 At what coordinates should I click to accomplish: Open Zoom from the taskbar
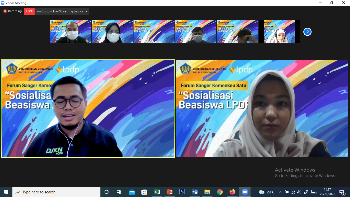(x=245, y=192)
